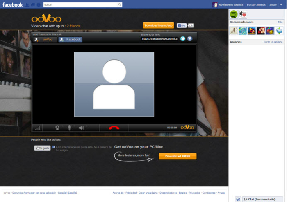Open the Spotify app icon
The image size is (287, 202).
pyautogui.click(x=234, y=14)
